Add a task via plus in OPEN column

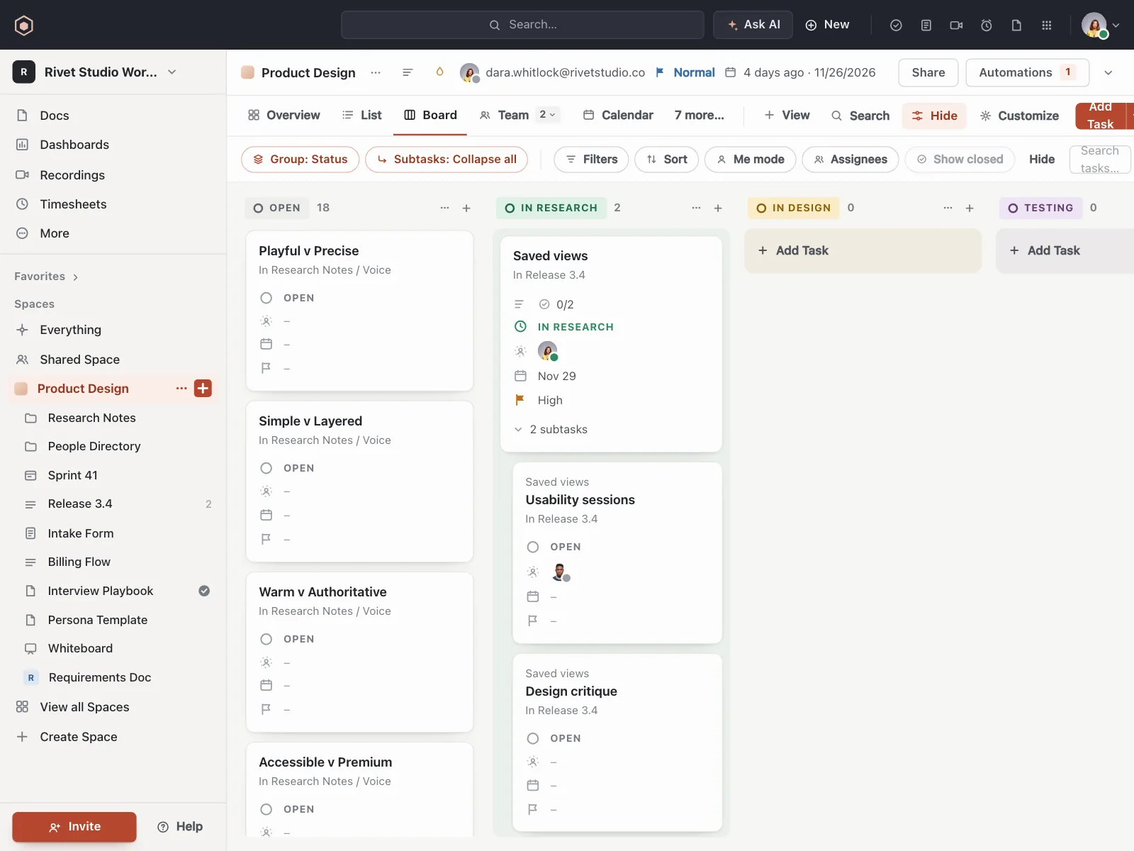(x=466, y=208)
